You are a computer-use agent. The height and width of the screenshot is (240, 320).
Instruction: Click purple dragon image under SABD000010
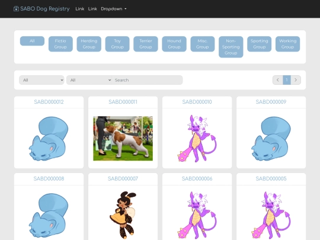(x=197, y=139)
